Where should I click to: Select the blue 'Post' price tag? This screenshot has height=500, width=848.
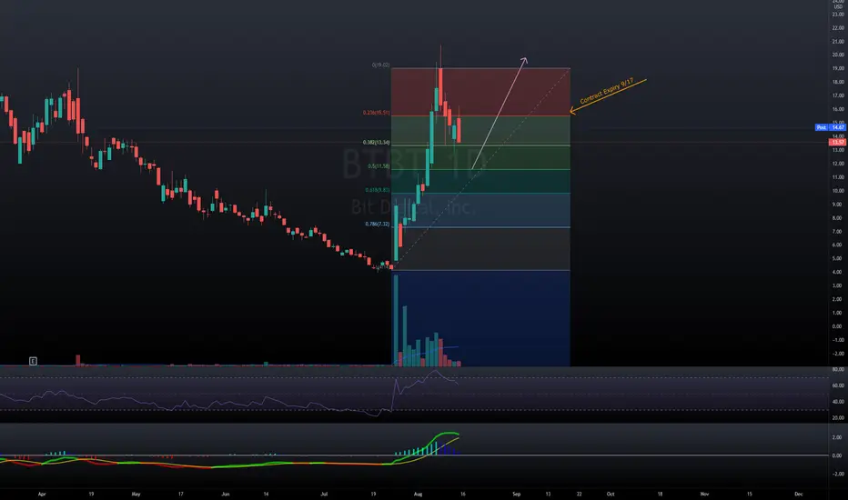822,127
